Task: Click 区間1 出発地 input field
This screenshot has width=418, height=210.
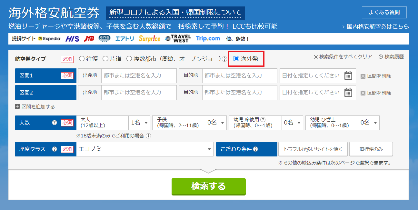Action: [139, 75]
